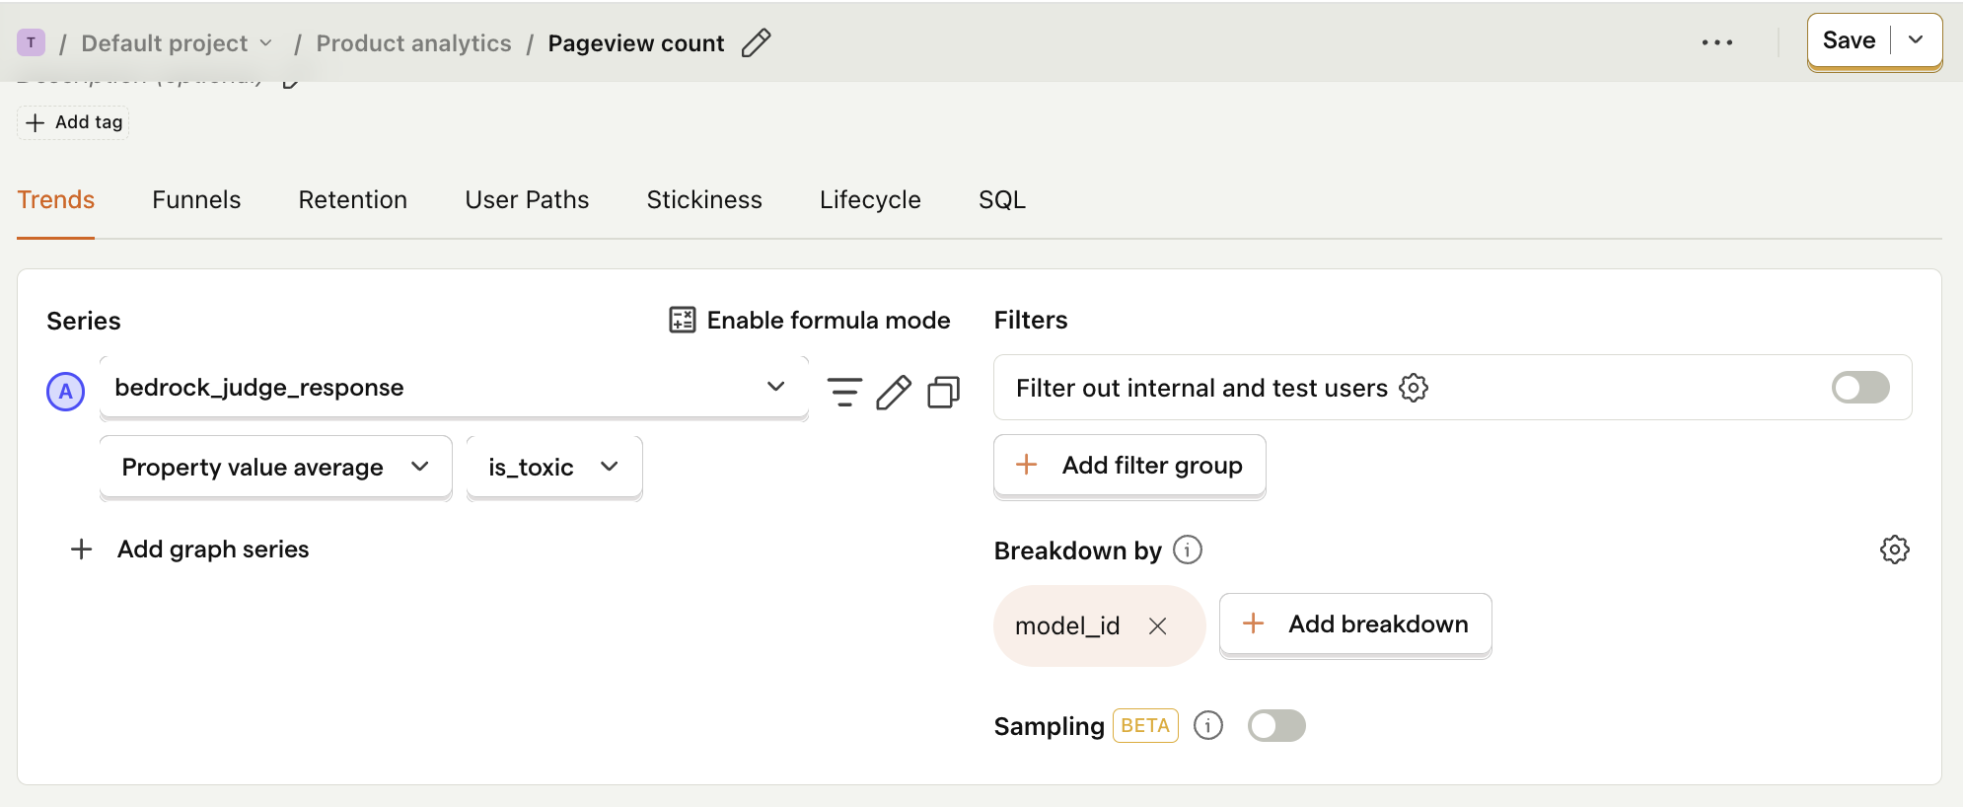
Task: Switch to the Funnels tab
Action: [196, 200]
